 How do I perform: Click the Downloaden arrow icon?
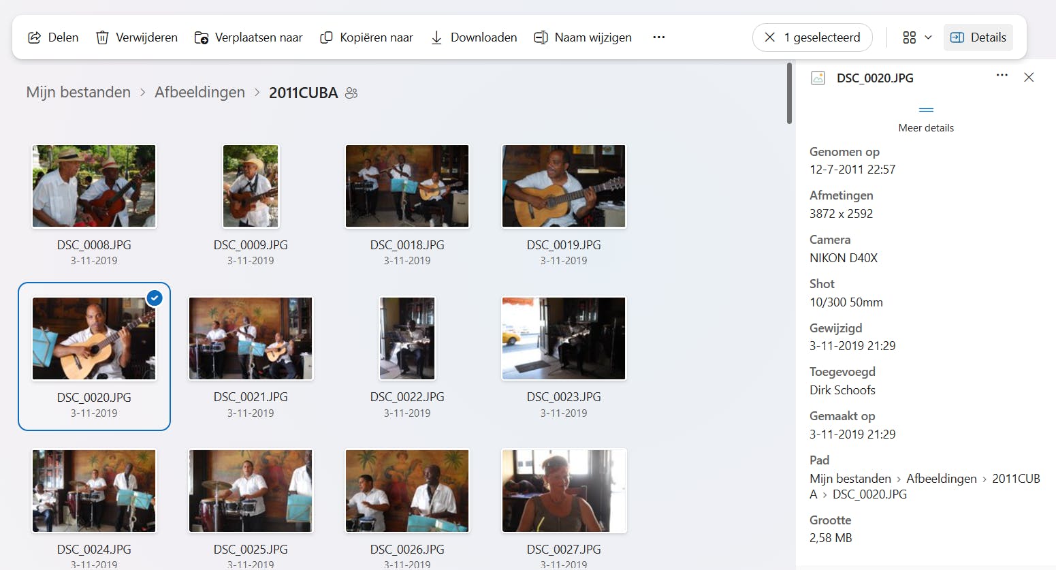pos(436,37)
